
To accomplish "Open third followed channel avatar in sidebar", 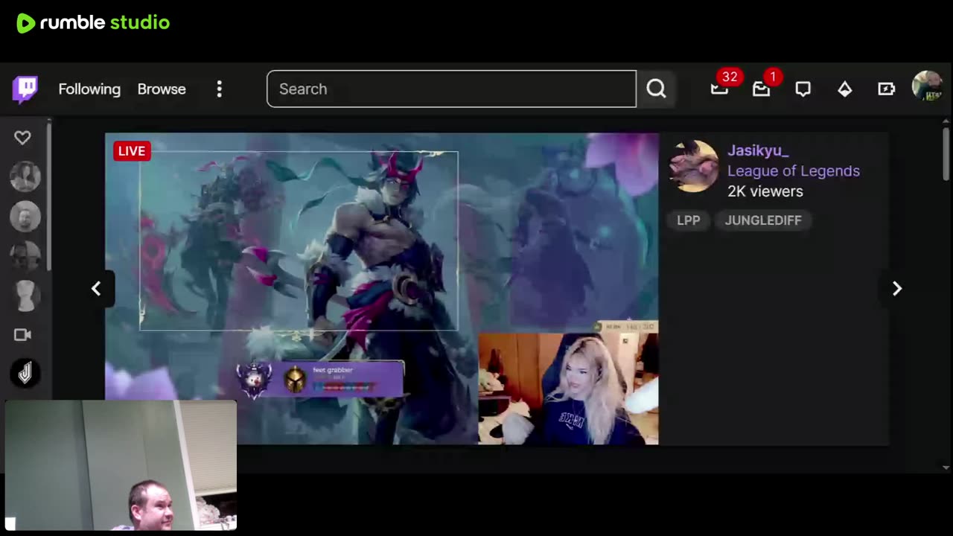I will click(25, 255).
